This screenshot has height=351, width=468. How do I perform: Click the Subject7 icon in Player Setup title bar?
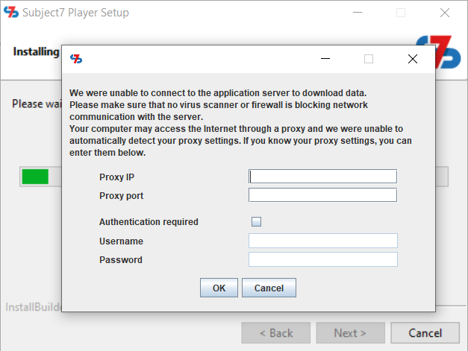[11, 13]
